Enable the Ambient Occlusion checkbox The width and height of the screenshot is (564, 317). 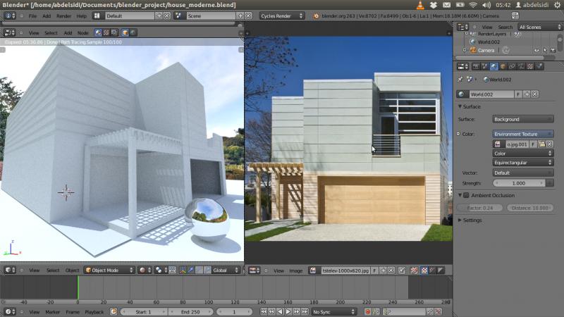(466, 196)
